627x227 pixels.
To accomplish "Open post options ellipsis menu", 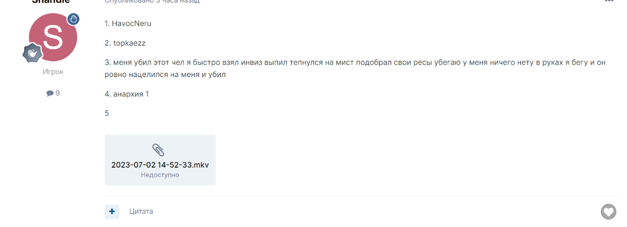I will point(609,2).
